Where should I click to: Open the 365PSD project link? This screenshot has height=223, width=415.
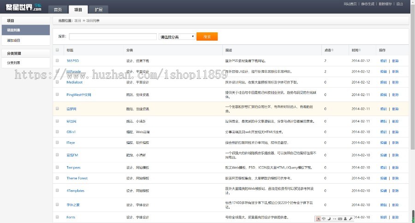73,61
